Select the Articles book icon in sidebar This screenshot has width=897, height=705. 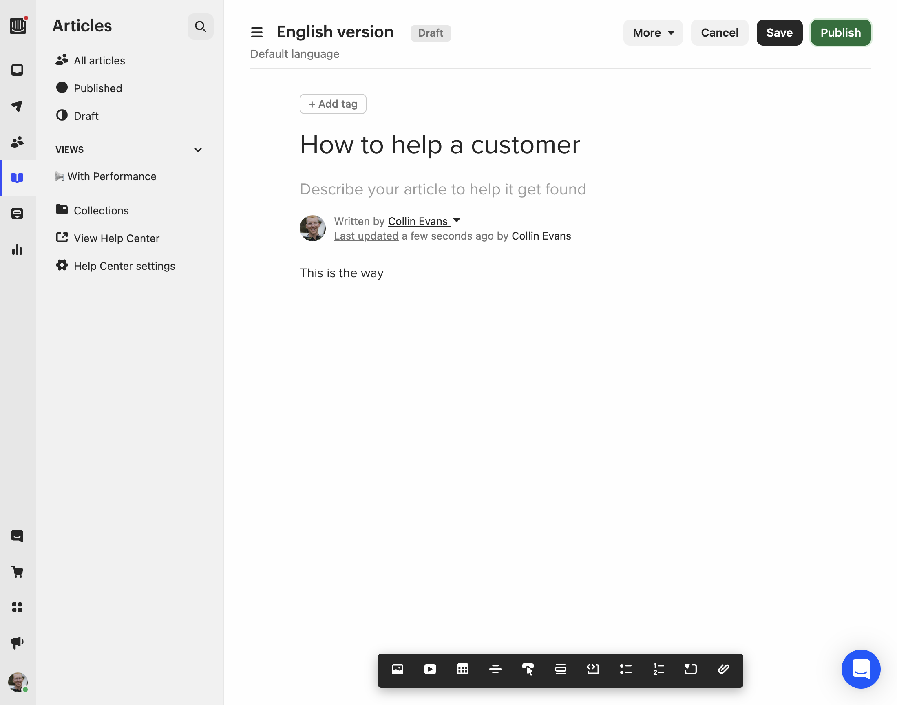[17, 178]
